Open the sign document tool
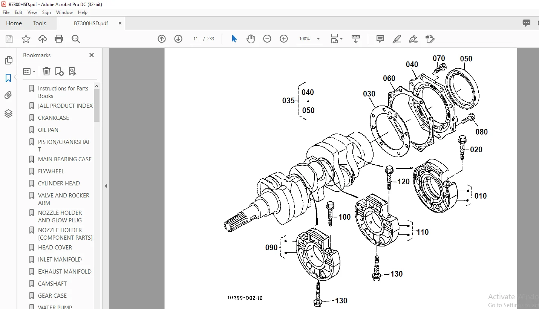The height and width of the screenshot is (309, 539). point(413,39)
